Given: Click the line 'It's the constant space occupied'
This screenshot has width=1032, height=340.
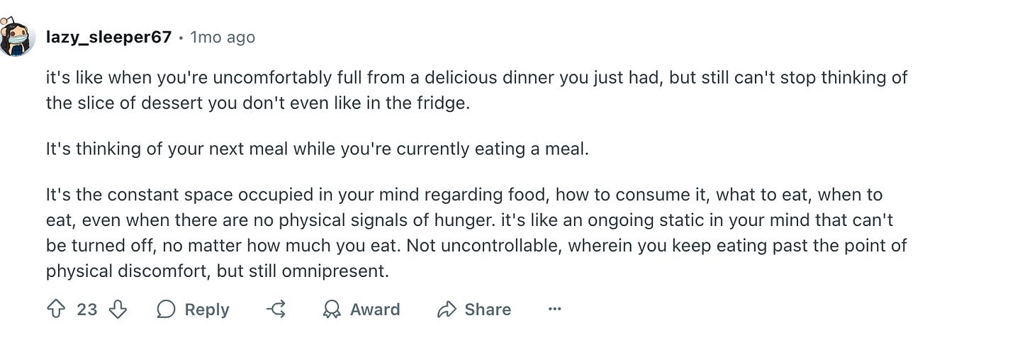Looking at the screenshot, I should [x=464, y=194].
